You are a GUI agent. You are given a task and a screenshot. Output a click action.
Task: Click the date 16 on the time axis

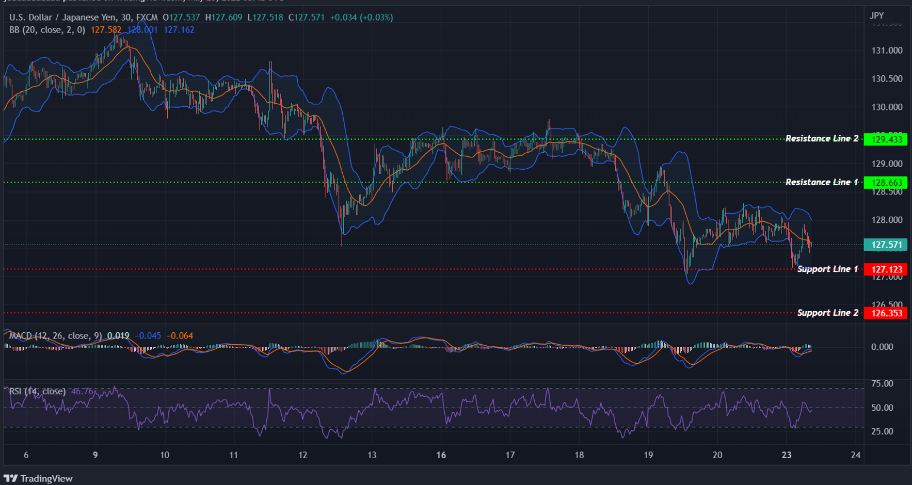(x=441, y=456)
